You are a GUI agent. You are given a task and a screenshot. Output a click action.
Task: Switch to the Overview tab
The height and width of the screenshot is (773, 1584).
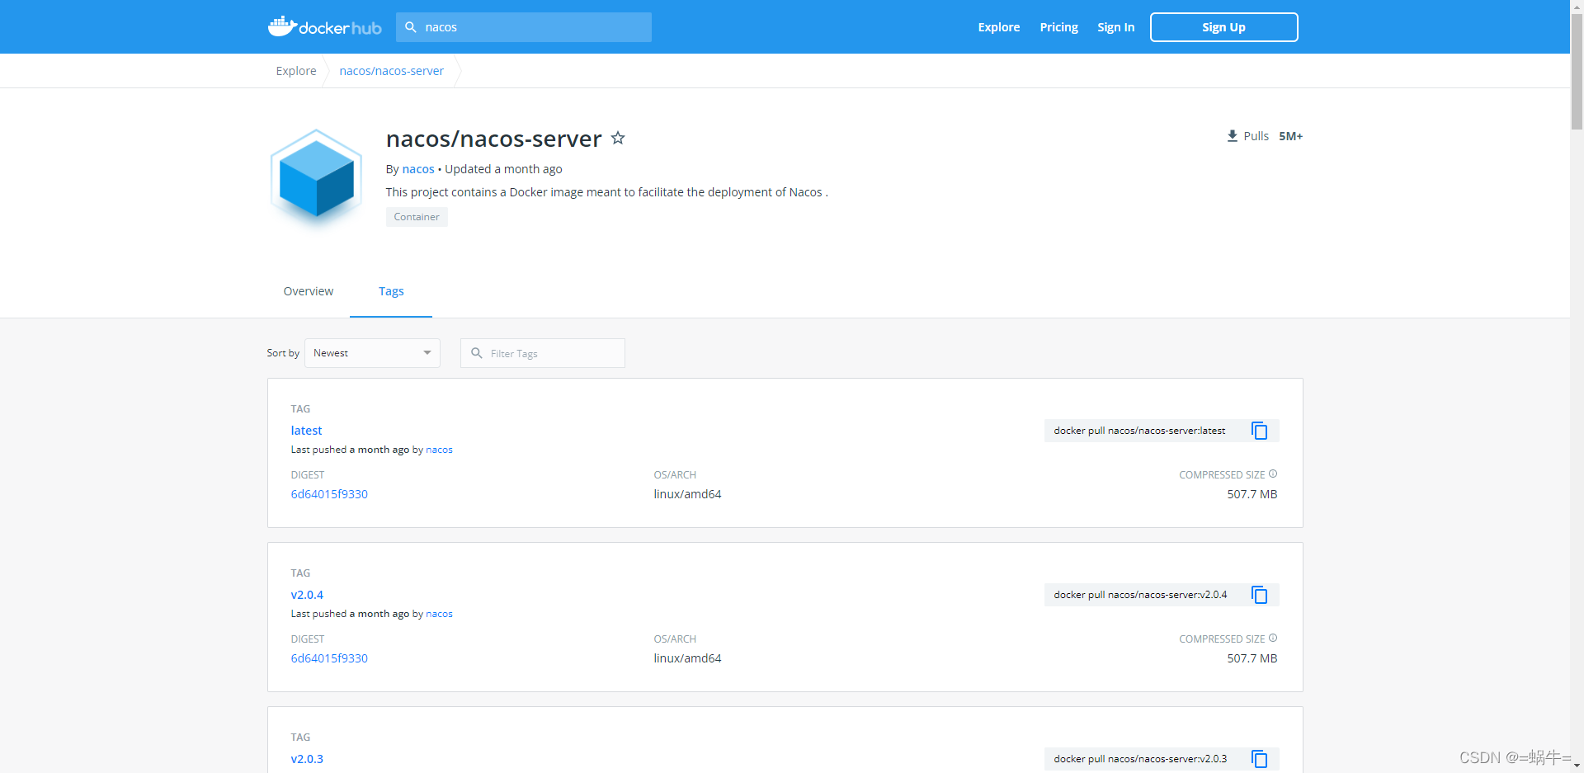[309, 291]
